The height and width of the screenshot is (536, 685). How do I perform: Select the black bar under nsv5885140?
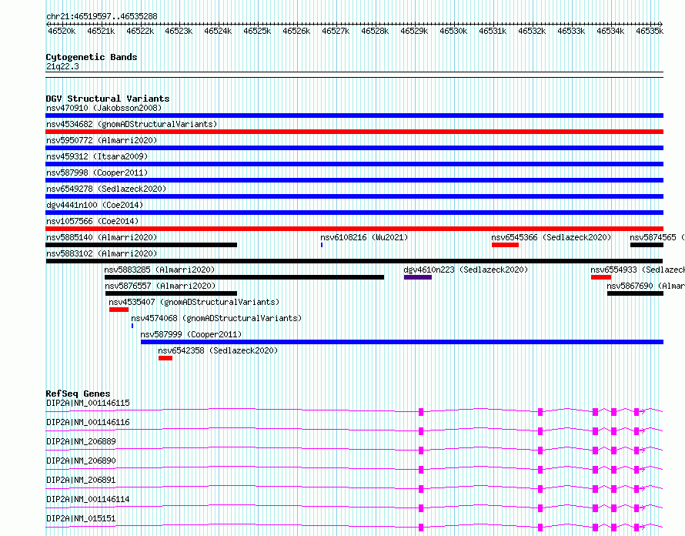coord(142,245)
